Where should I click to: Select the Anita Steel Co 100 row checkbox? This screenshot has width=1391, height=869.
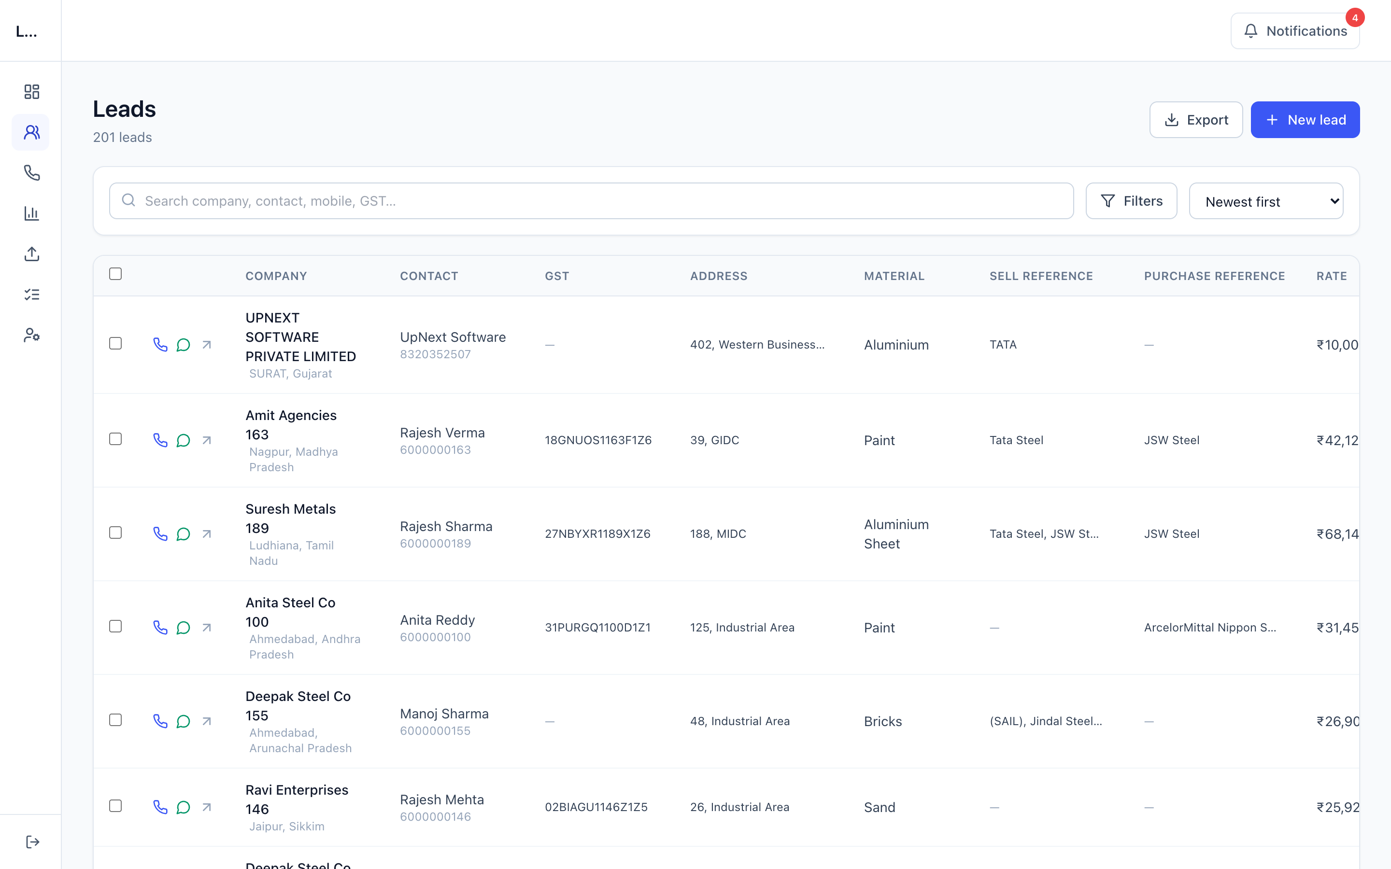point(115,626)
